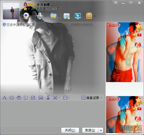
Task: Share music using the note icon in edit toolbar
Action: pos(48,98)
